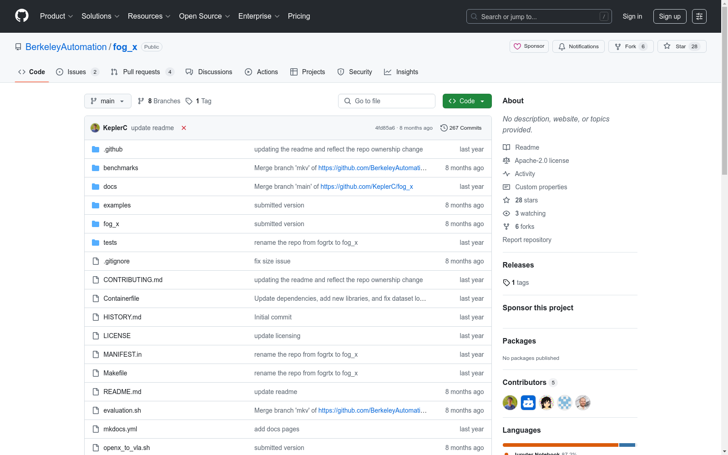
Task: Open the main branch selector dropdown
Action: pyautogui.click(x=108, y=101)
